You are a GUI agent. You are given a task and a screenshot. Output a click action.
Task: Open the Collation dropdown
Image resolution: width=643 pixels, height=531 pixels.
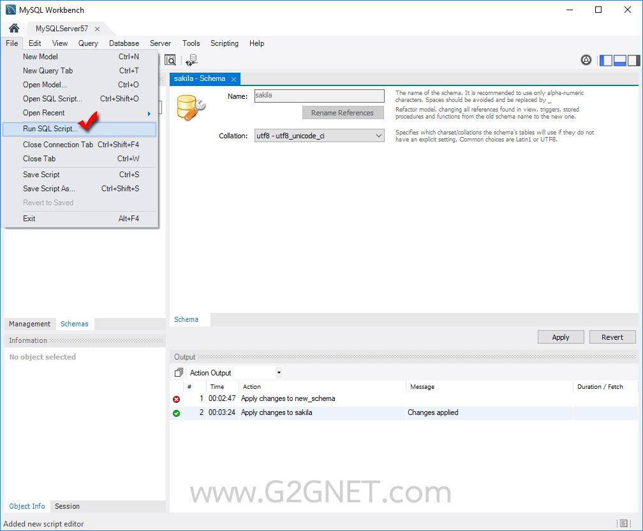pos(320,136)
